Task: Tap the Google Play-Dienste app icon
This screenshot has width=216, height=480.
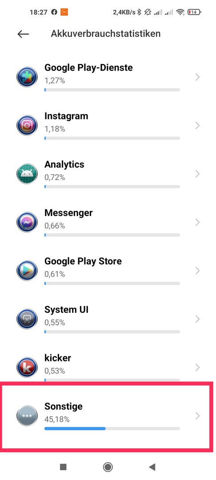Action: click(x=27, y=77)
